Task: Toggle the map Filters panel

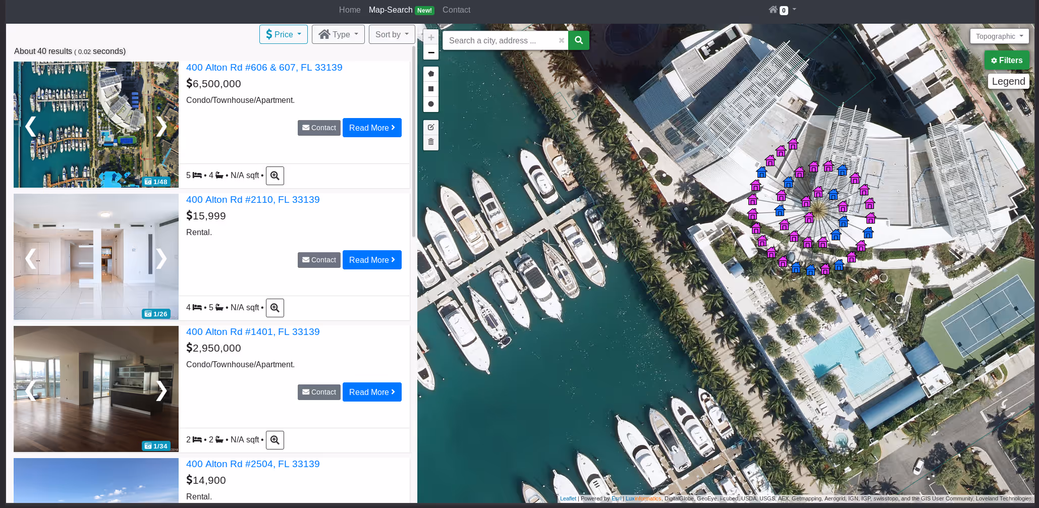Action: coord(1006,61)
